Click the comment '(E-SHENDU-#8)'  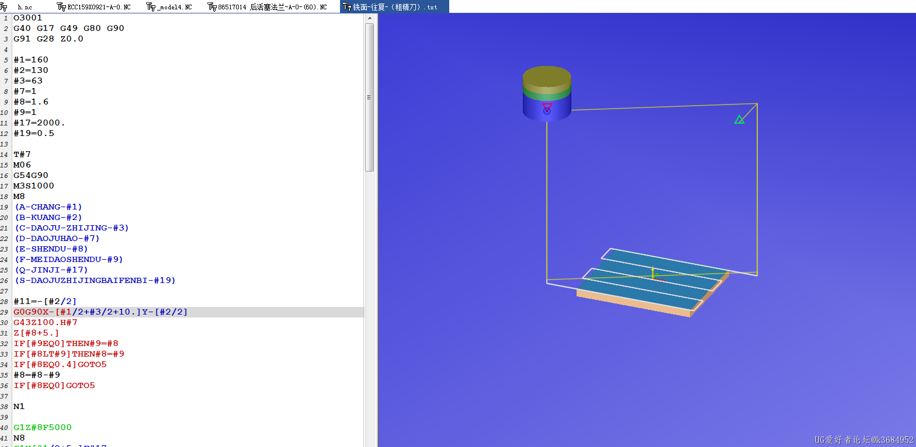(51, 249)
